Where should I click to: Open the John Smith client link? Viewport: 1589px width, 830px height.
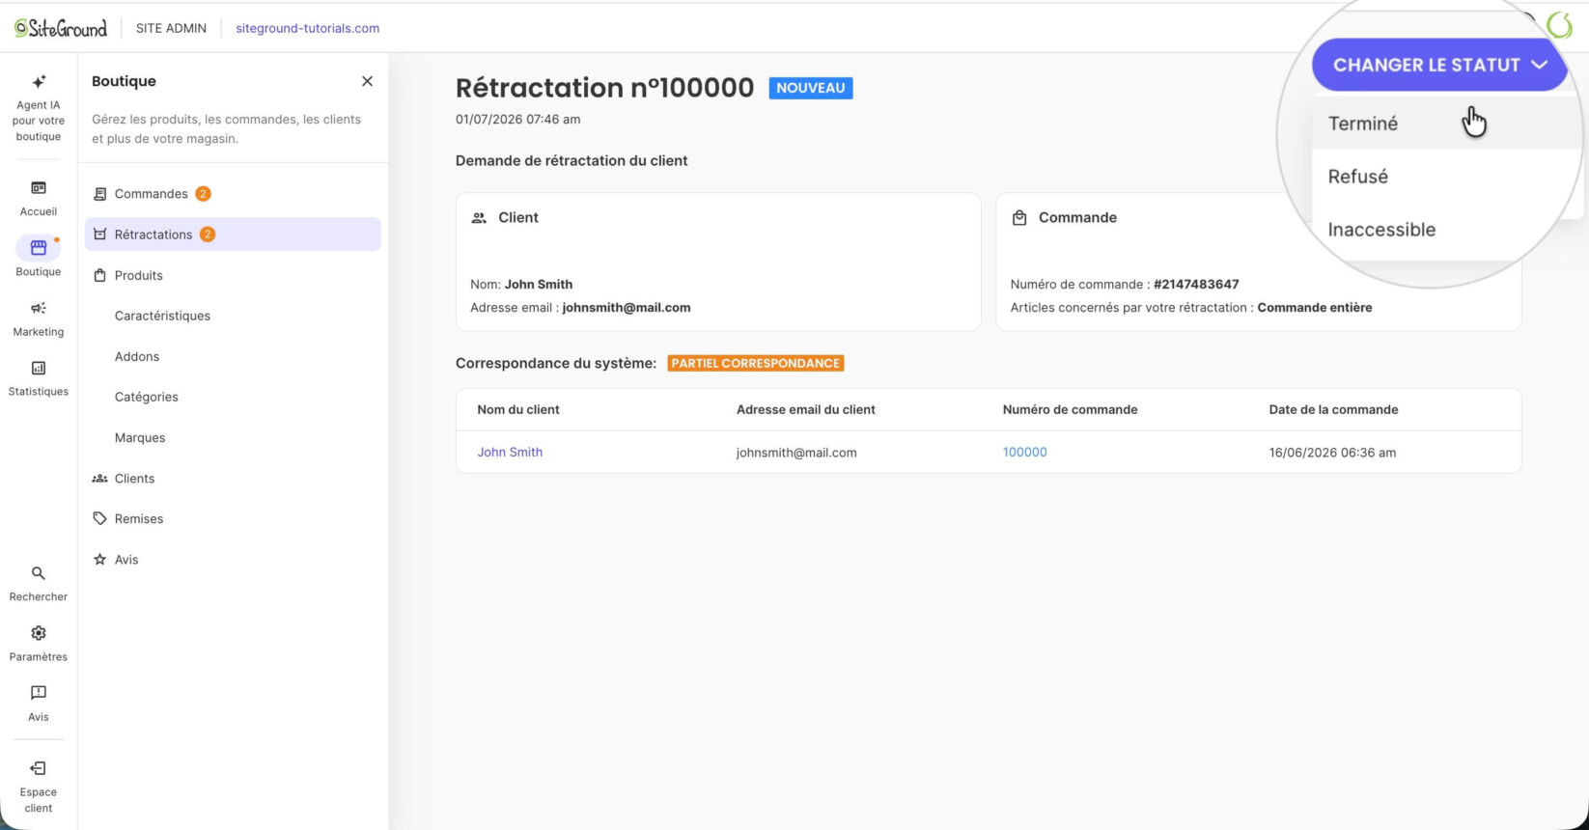[510, 452]
